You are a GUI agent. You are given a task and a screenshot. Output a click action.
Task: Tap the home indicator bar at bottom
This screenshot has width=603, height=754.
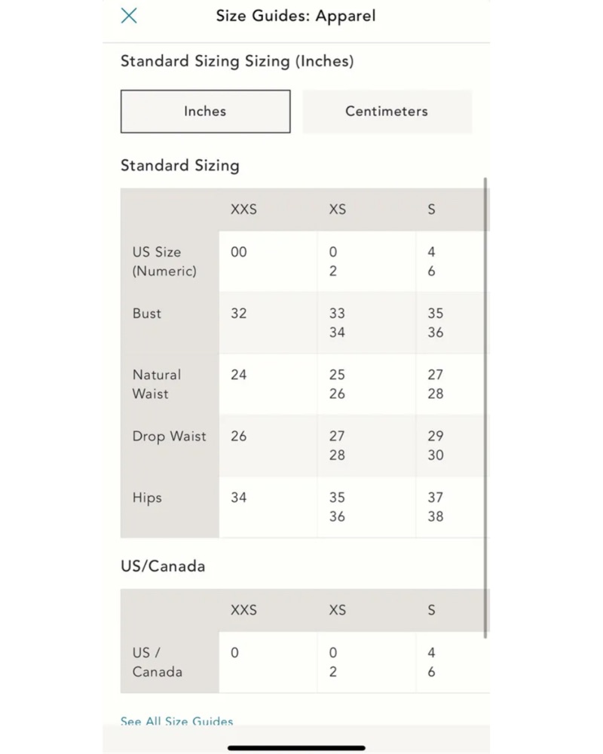296,748
